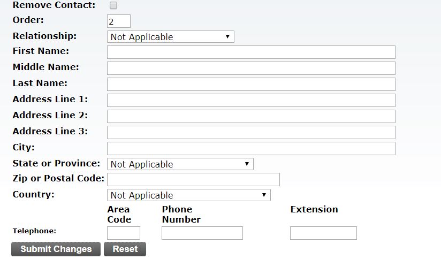Image resolution: width=441 pixels, height=267 pixels.
Task: Click the Reset button
Action: coord(125,249)
